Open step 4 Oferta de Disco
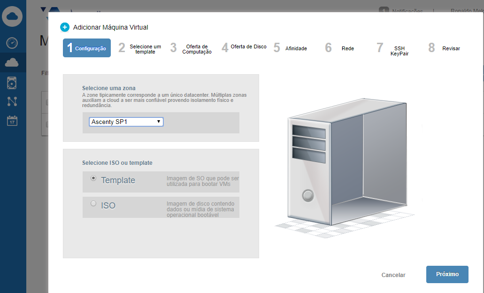This screenshot has width=484, height=293. click(x=244, y=47)
